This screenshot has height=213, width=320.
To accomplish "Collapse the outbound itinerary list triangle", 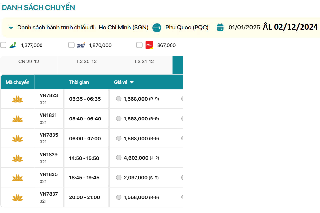I will [11, 28].
